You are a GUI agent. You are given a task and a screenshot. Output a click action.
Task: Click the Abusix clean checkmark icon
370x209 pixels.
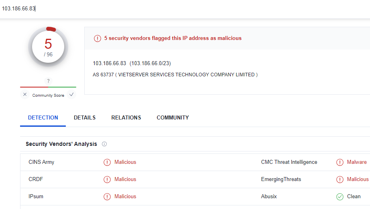(x=340, y=197)
